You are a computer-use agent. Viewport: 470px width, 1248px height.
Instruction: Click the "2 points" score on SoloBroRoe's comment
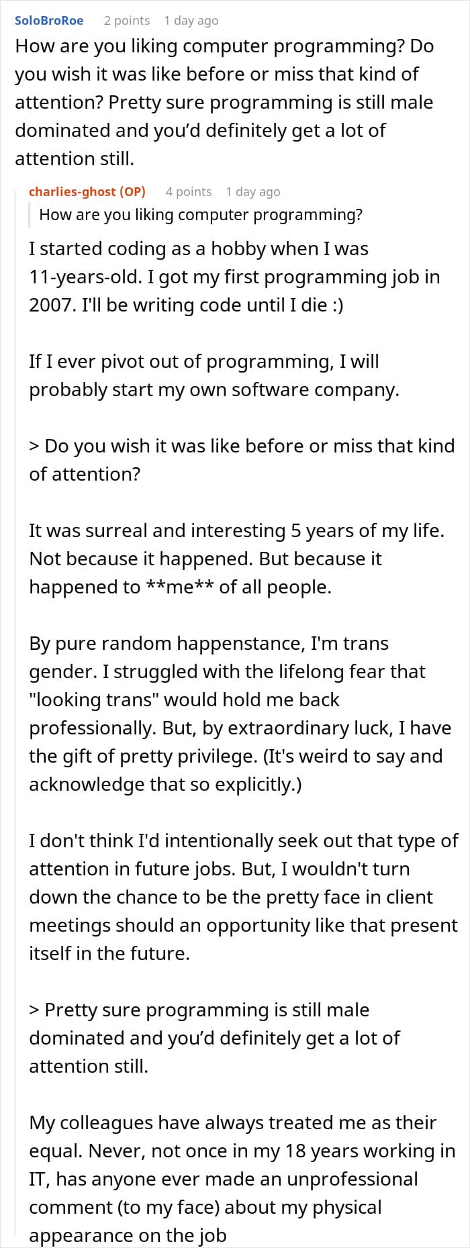click(x=127, y=20)
